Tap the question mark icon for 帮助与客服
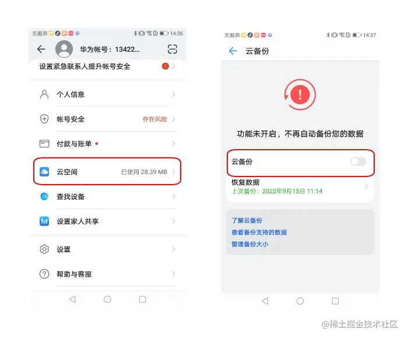This screenshot has height=339, width=408. [44, 274]
